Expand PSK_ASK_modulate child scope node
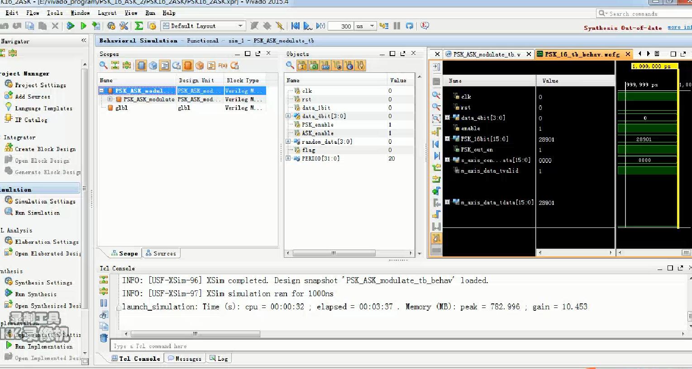The height and width of the screenshot is (369, 692). [110, 99]
